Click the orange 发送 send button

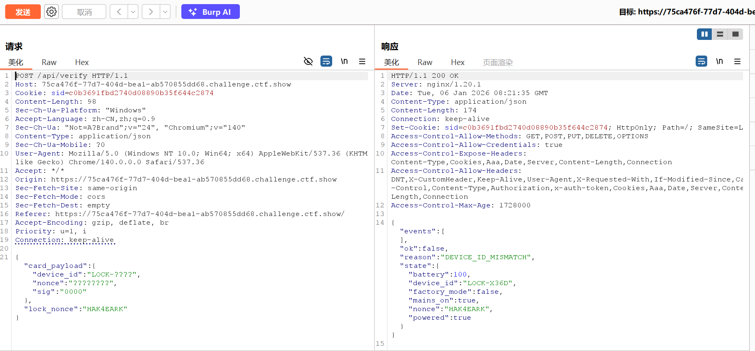[23, 12]
